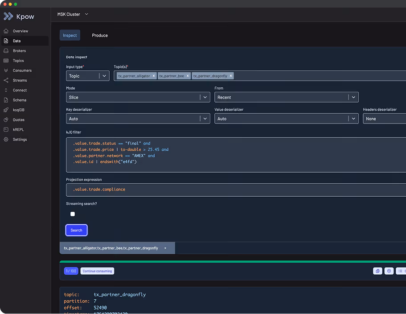Open the From Recent dropdown
The height and width of the screenshot is (314, 406).
click(287, 97)
